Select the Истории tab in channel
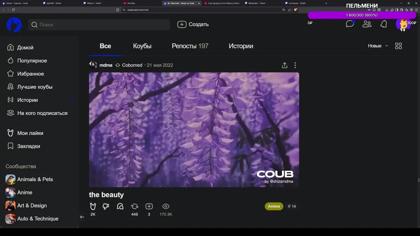This screenshot has width=420, height=236. click(241, 46)
